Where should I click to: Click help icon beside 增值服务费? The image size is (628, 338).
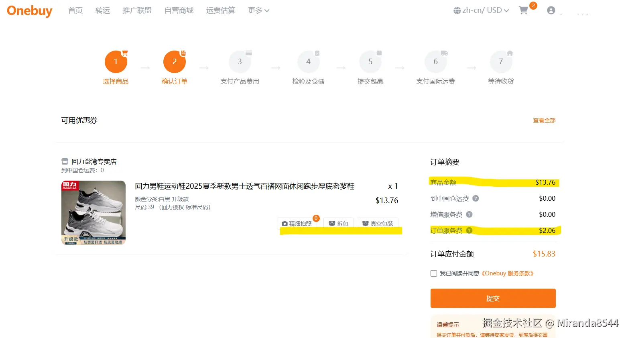(469, 214)
